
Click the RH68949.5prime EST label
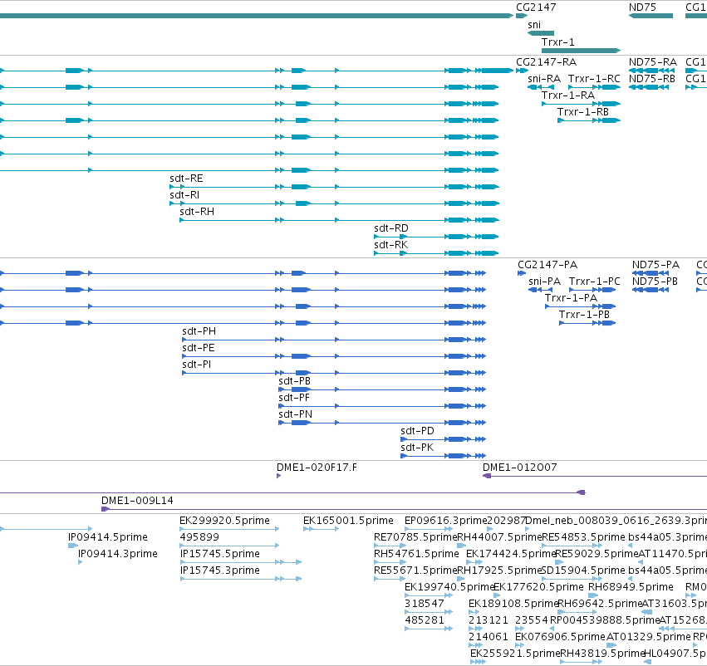[631, 586]
